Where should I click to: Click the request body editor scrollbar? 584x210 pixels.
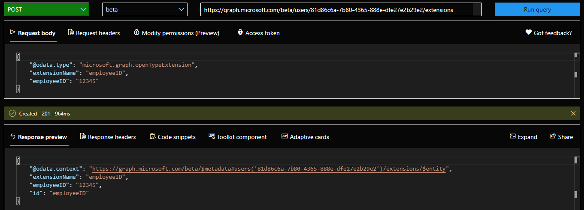576,75
